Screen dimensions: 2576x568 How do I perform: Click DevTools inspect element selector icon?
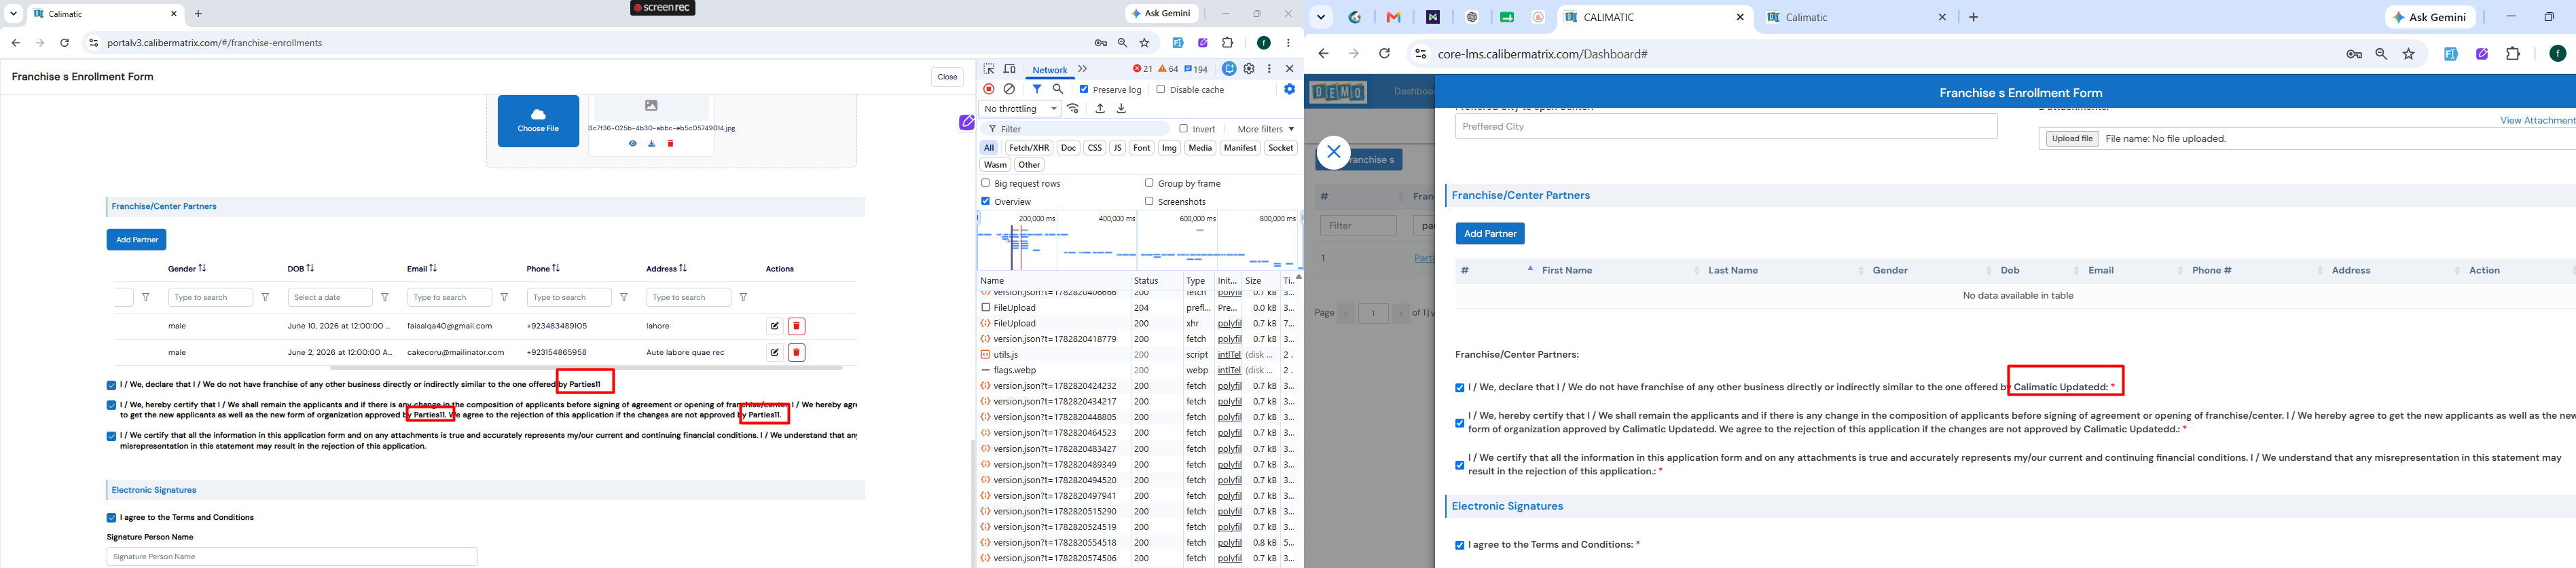click(989, 69)
